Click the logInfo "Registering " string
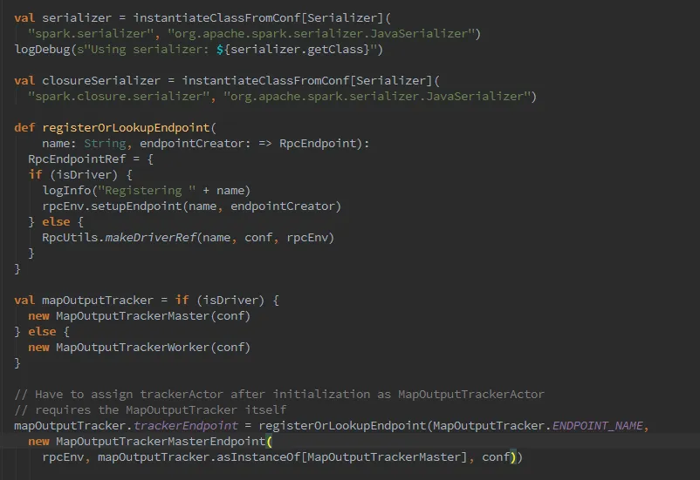 tap(147, 191)
